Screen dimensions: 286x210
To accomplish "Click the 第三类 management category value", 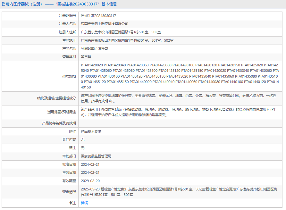I will click(x=86, y=57).
